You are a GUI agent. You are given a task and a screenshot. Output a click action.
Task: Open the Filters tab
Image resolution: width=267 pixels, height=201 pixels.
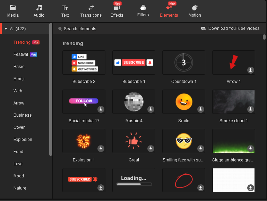coord(143,11)
